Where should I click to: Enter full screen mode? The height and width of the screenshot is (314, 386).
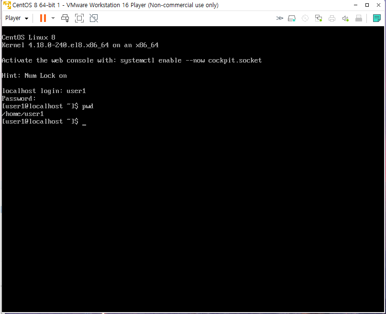79,18
